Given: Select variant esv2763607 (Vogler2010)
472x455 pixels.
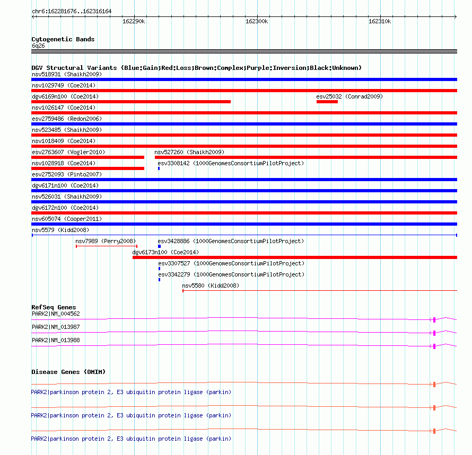Looking at the screenshot, I should tap(68, 152).
